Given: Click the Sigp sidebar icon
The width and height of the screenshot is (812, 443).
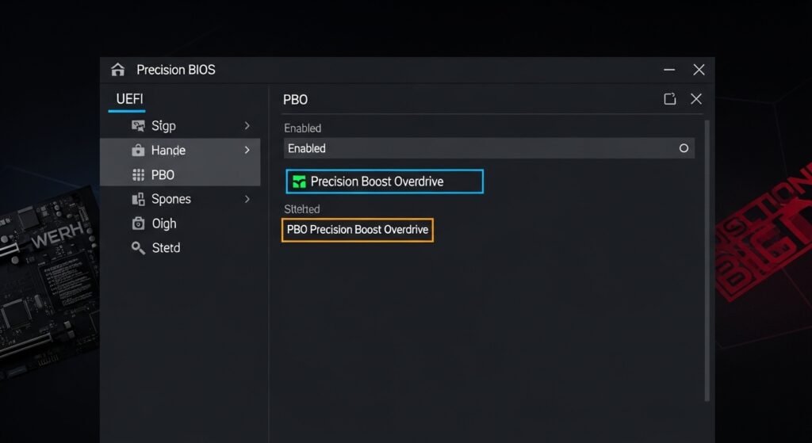Looking at the screenshot, I should tap(137, 126).
